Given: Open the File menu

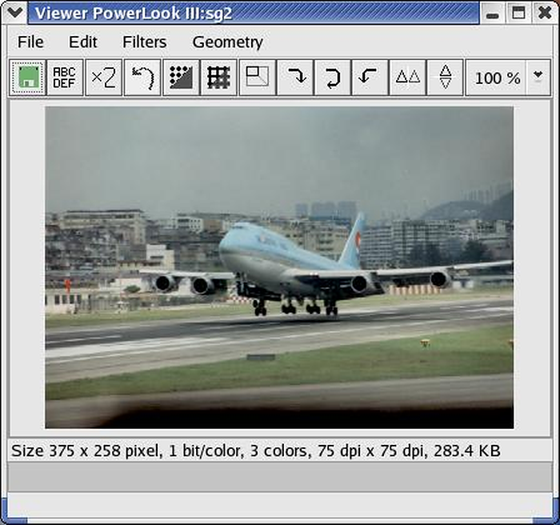Looking at the screenshot, I should 30,42.
